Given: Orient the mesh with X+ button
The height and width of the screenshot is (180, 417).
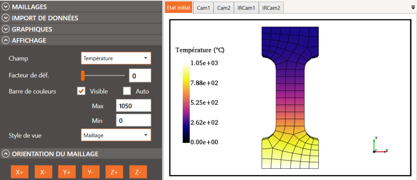Looking at the screenshot, I should [x=20, y=172].
